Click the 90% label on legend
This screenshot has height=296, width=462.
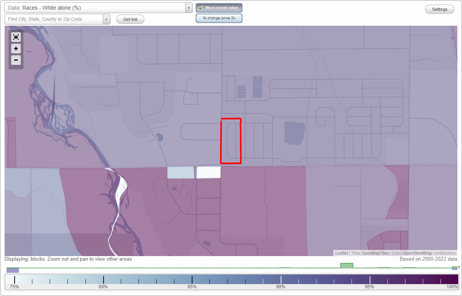[281, 287]
